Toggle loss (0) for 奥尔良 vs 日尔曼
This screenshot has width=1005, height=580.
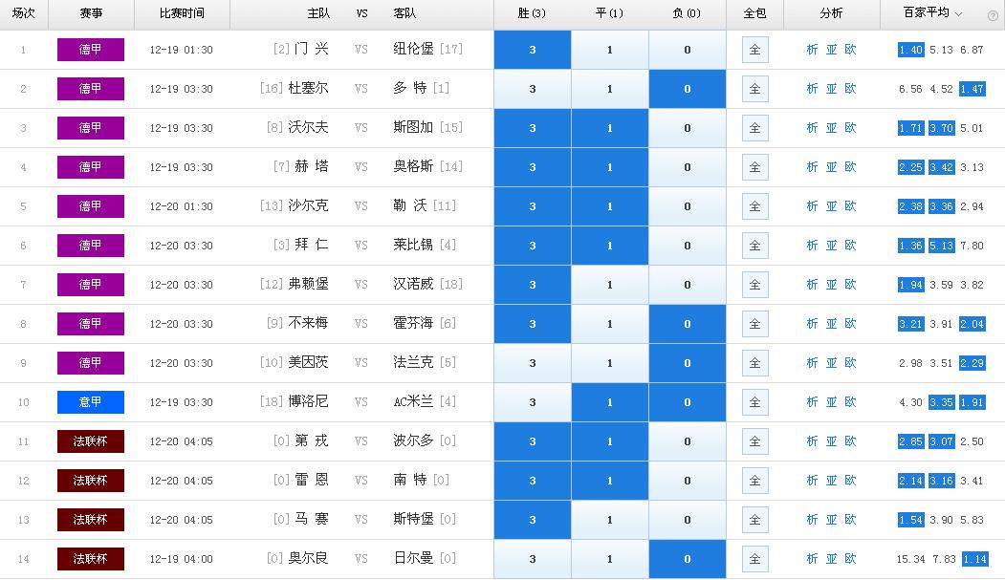[688, 559]
